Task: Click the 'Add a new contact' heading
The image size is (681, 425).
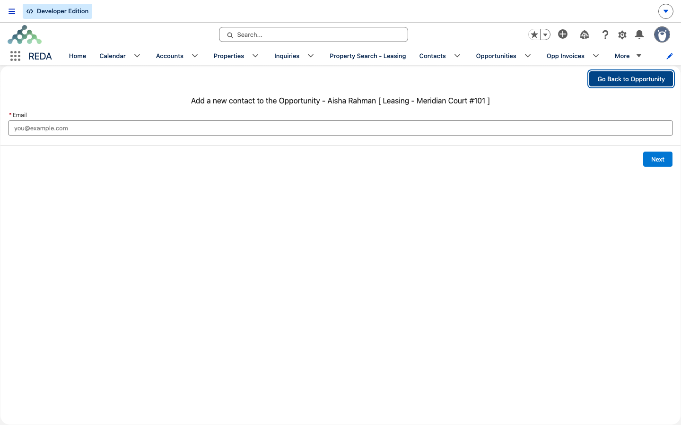Action: [340, 101]
